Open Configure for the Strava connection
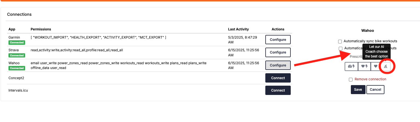 278,52
